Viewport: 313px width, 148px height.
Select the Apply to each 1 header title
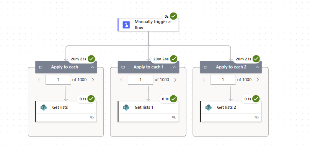[148, 67]
